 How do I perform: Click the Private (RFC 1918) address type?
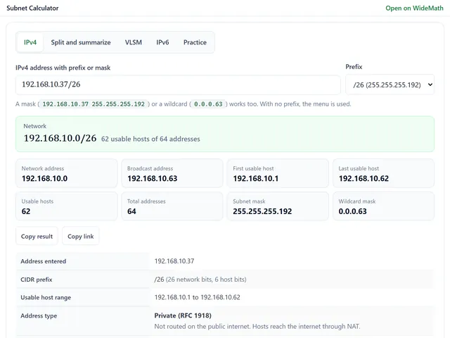pos(183,315)
